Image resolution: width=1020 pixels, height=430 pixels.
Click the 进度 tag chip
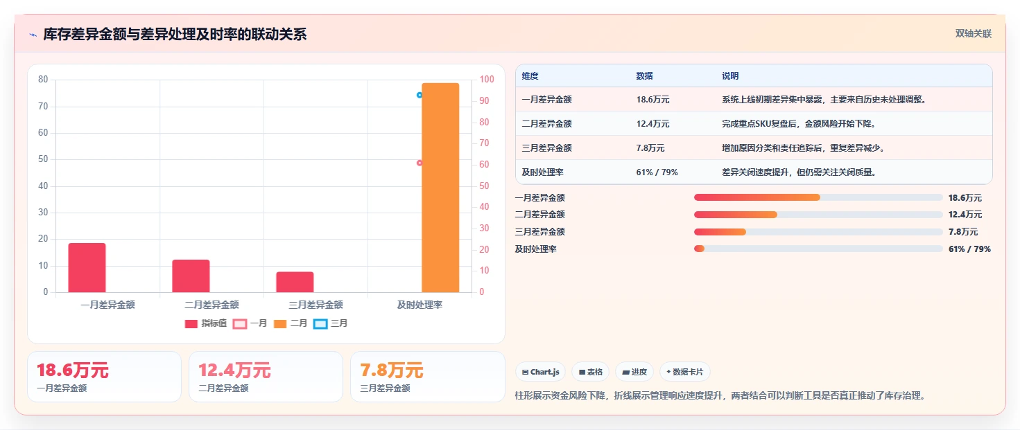pos(634,372)
